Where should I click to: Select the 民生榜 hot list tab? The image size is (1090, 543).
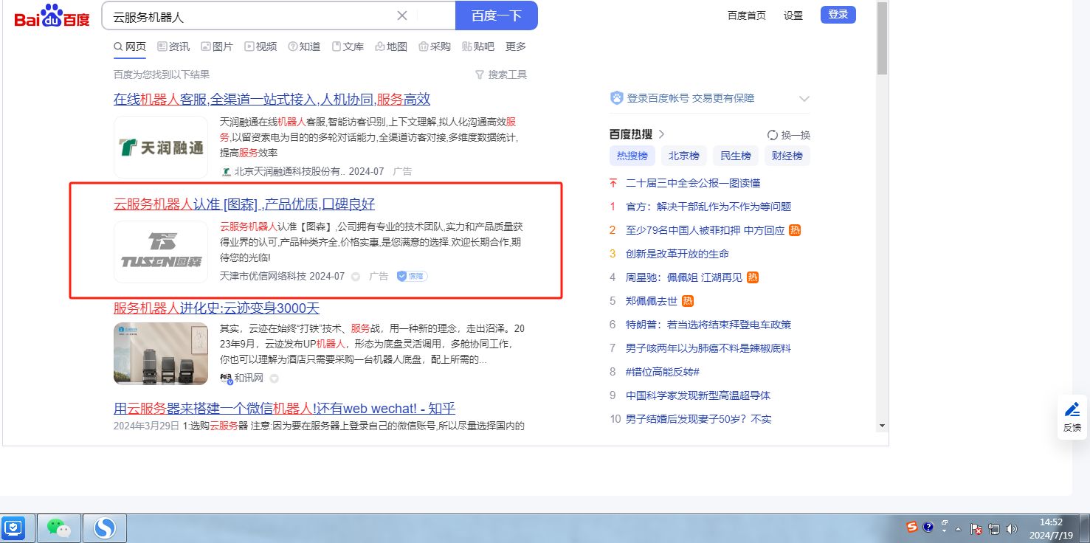(x=736, y=156)
